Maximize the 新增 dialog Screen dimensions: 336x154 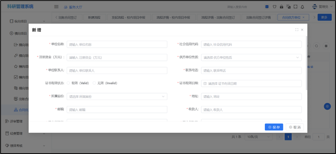(x=297, y=30)
